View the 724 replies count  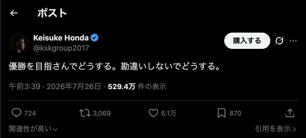(30, 113)
